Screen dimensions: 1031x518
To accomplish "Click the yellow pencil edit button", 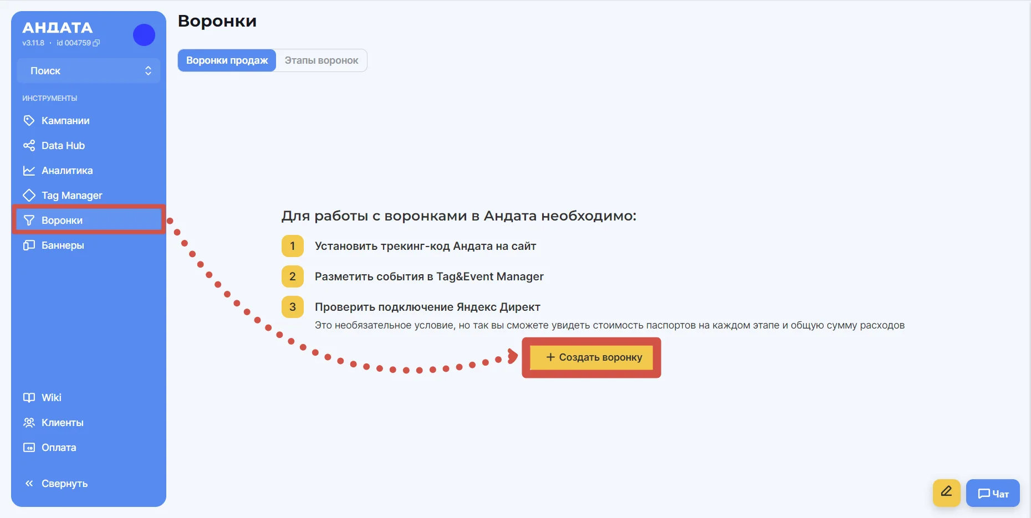I will [x=946, y=493].
